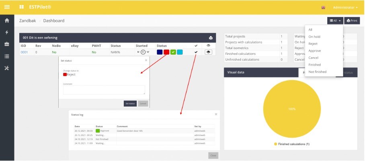365x161 pixels.
Task: Open ISO 0001 link
Action: click(24, 52)
